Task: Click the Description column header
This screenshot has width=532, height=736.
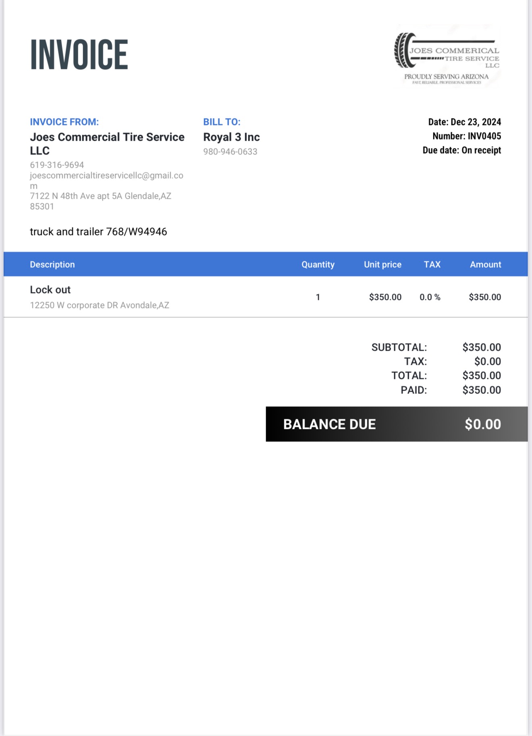Action: coord(52,264)
